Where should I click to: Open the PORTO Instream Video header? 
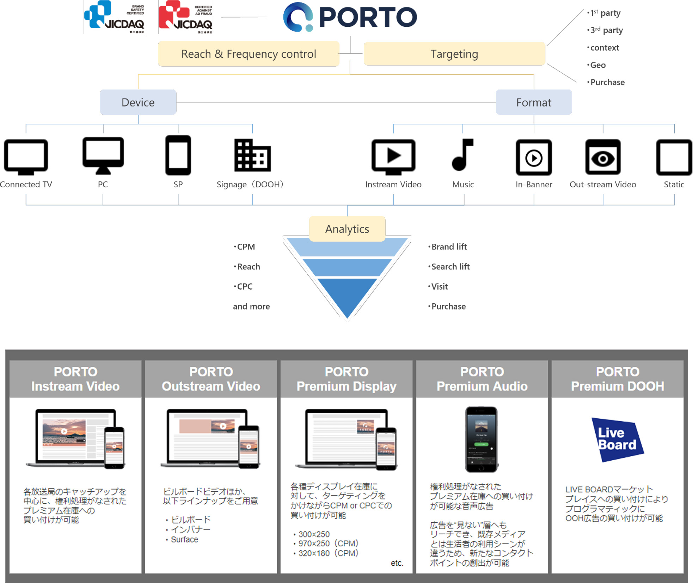click(75, 379)
